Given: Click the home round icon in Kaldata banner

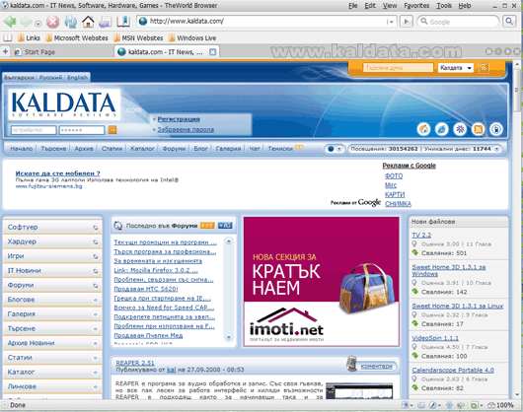Looking at the screenshot, I should pyautogui.click(x=423, y=129).
